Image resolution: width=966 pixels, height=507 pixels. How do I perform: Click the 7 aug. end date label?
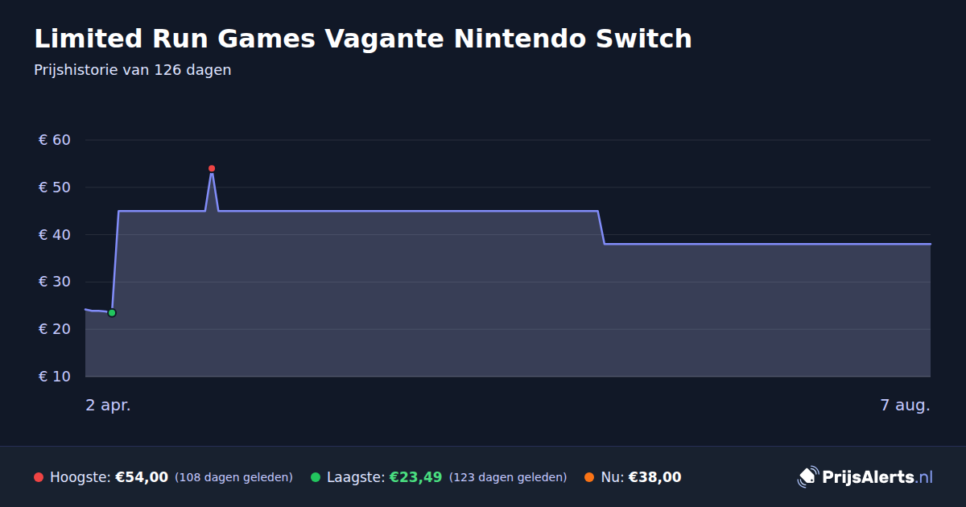[x=905, y=405]
